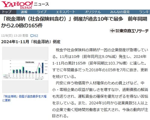Open the ライブ tab

[x=41, y=12]
